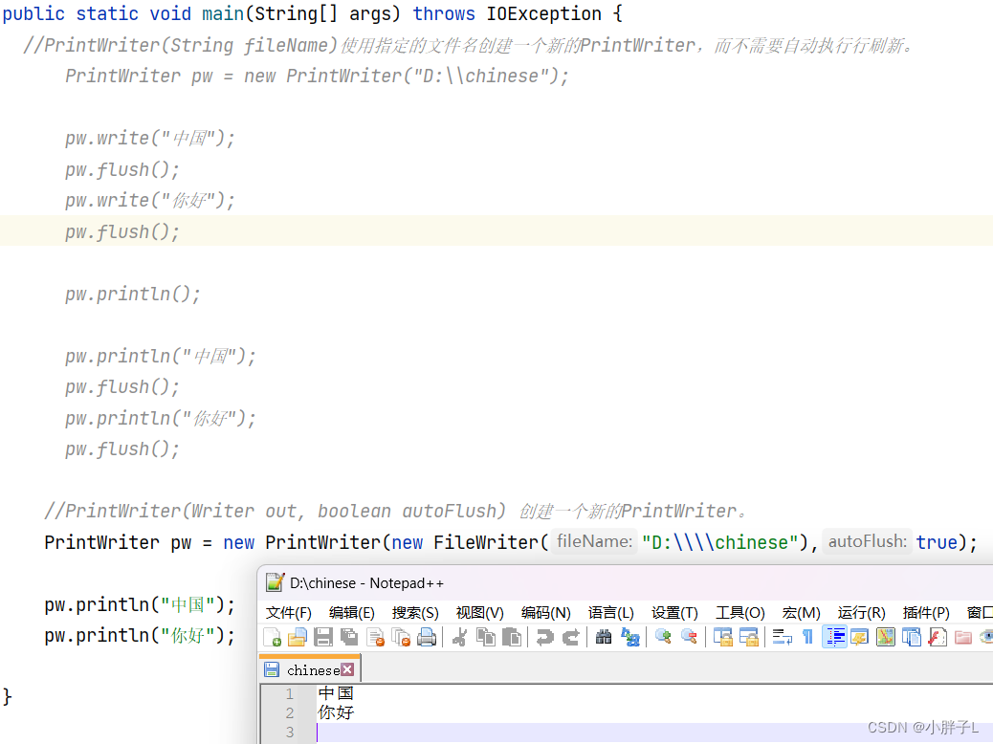Screen dimensions: 993x744
Task: Click the Open file icon
Action: pos(298,637)
